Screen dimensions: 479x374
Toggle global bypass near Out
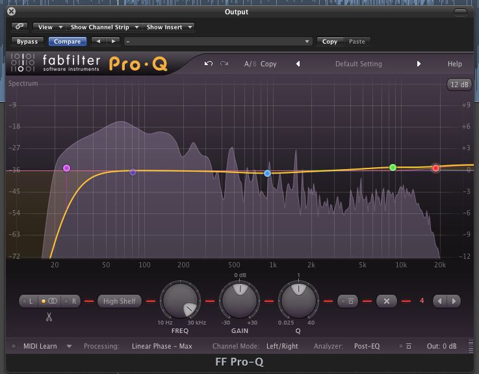pyautogui.click(x=406, y=346)
